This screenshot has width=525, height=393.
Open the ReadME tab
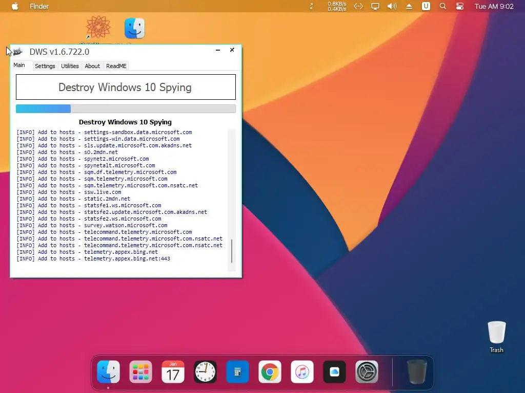coord(116,66)
